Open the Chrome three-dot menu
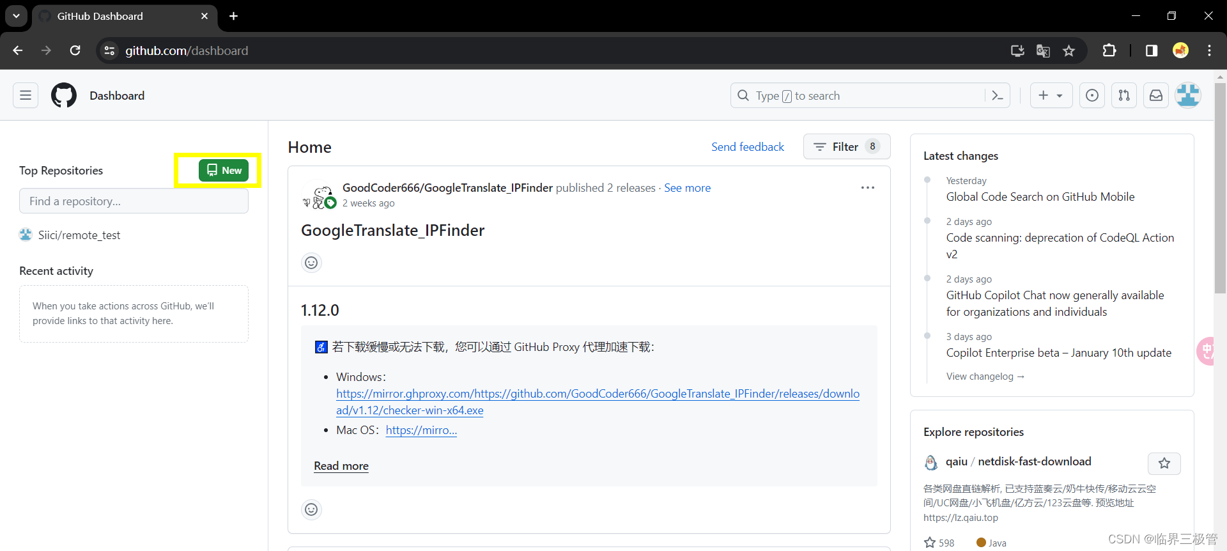 click(1209, 50)
